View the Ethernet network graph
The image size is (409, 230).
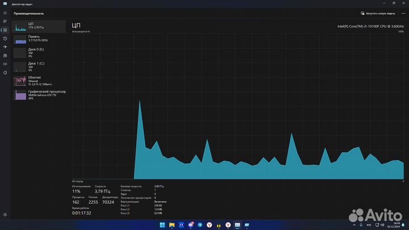coord(39,80)
